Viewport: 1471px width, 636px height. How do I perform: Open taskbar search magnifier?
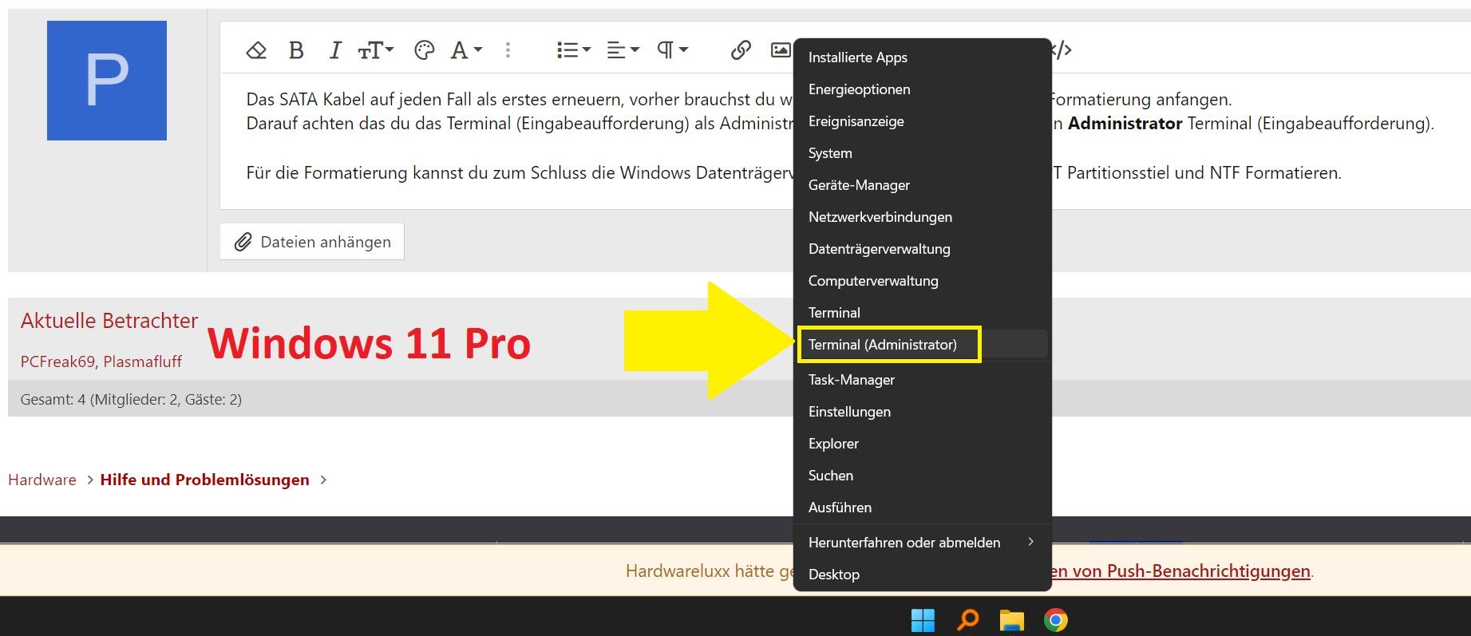click(x=967, y=620)
